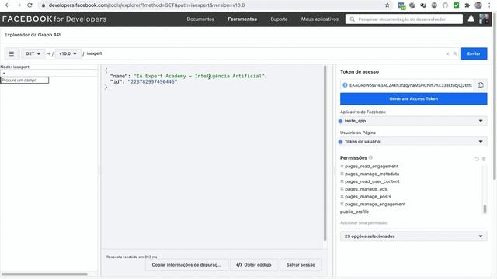Click Copiar informações de depuração button
The image size is (497, 279).
[186, 265]
